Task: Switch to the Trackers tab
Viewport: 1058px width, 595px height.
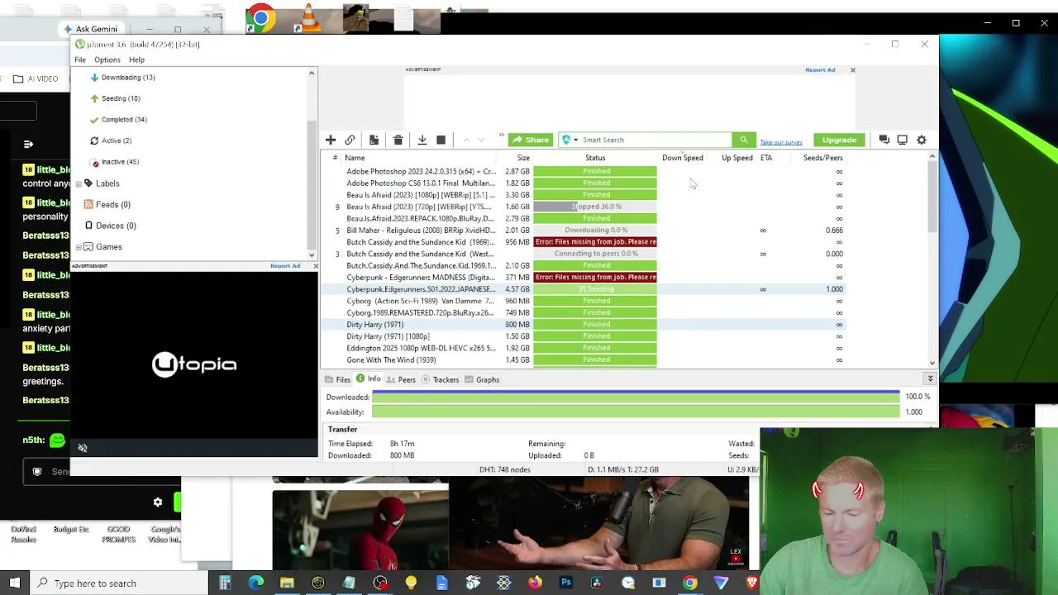Action: [x=440, y=379]
